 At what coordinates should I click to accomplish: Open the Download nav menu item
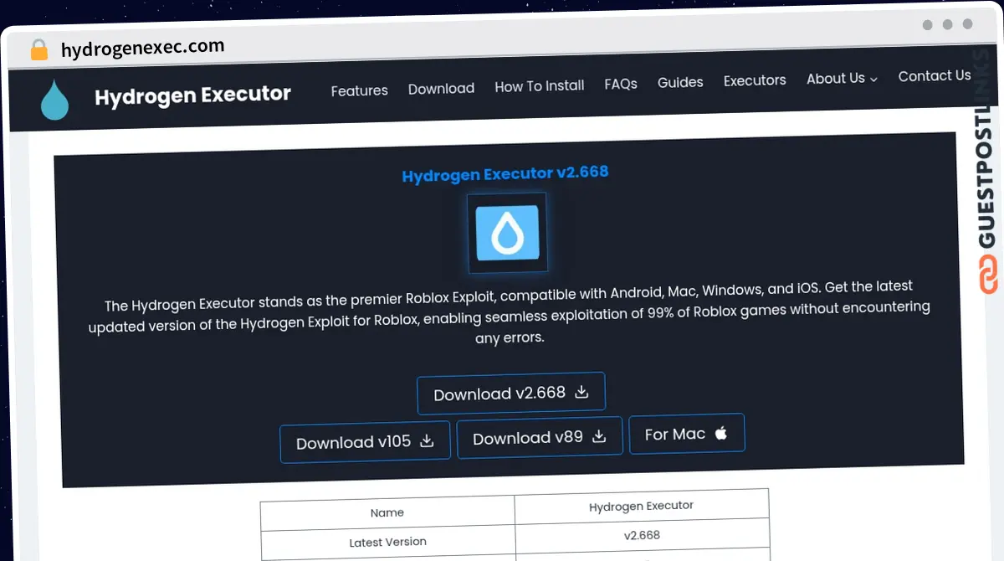(x=441, y=88)
